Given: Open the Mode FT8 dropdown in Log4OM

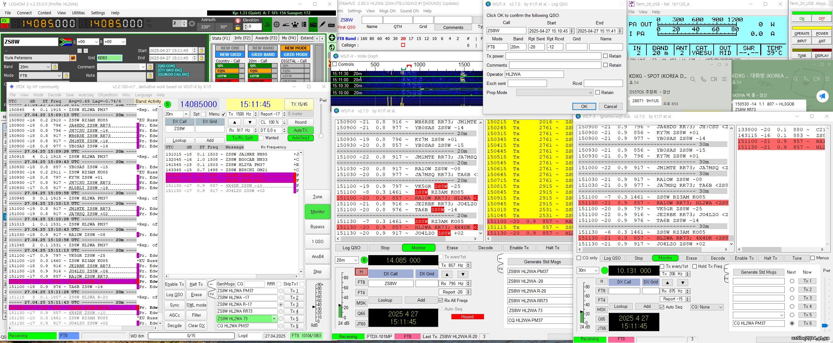Looking at the screenshot, I should tap(40, 75).
